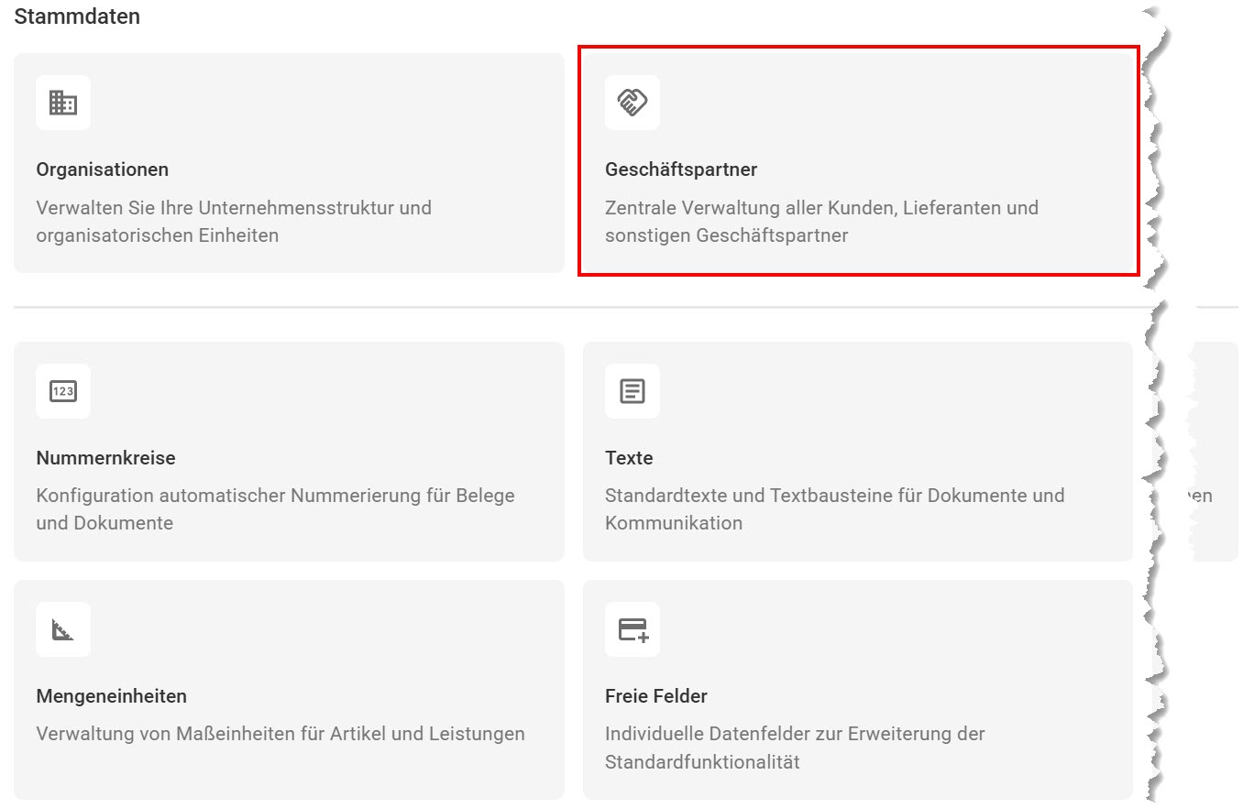The height and width of the screenshot is (808, 1243).
Task: Click the Organisationen building icon
Action: point(62,103)
